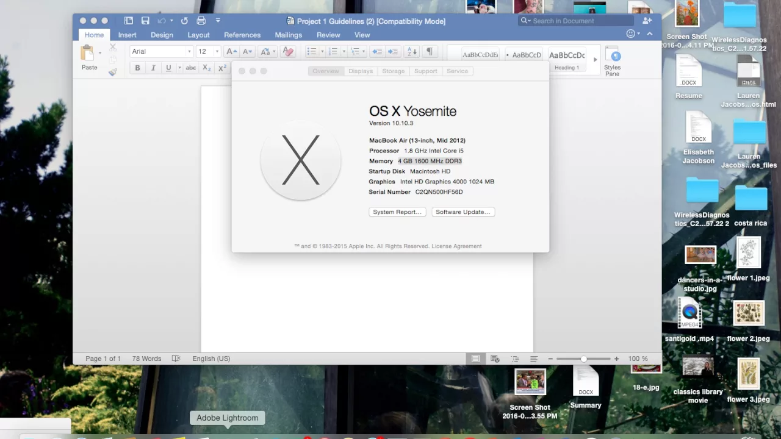Expand the styles gallery arrow
The width and height of the screenshot is (781, 439).
point(595,60)
